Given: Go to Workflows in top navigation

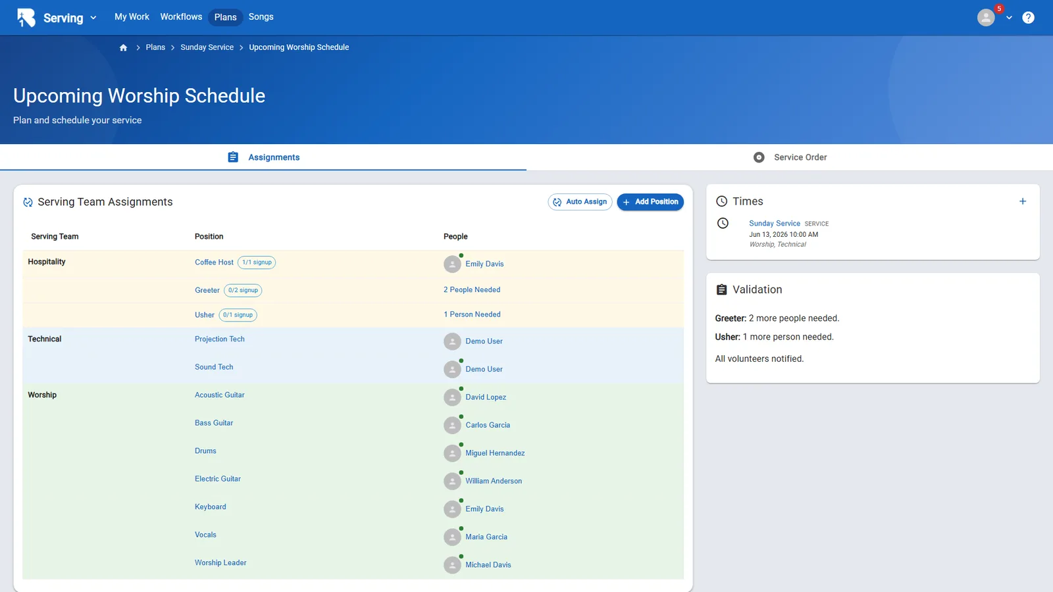Looking at the screenshot, I should pyautogui.click(x=181, y=17).
